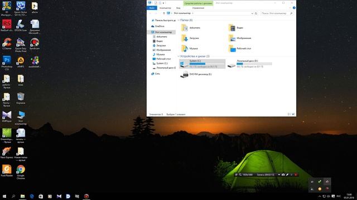This screenshot has width=357, height=200.
Task: Expand the Explorer ribbon chevron
Action: 290,8
